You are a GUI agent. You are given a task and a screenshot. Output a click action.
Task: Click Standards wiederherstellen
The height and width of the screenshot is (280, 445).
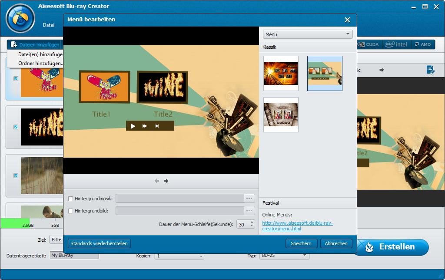coord(99,243)
